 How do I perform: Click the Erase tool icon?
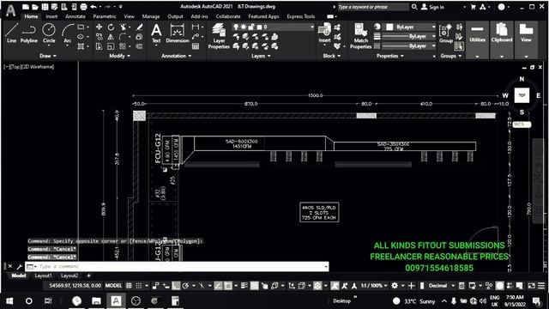139,27
